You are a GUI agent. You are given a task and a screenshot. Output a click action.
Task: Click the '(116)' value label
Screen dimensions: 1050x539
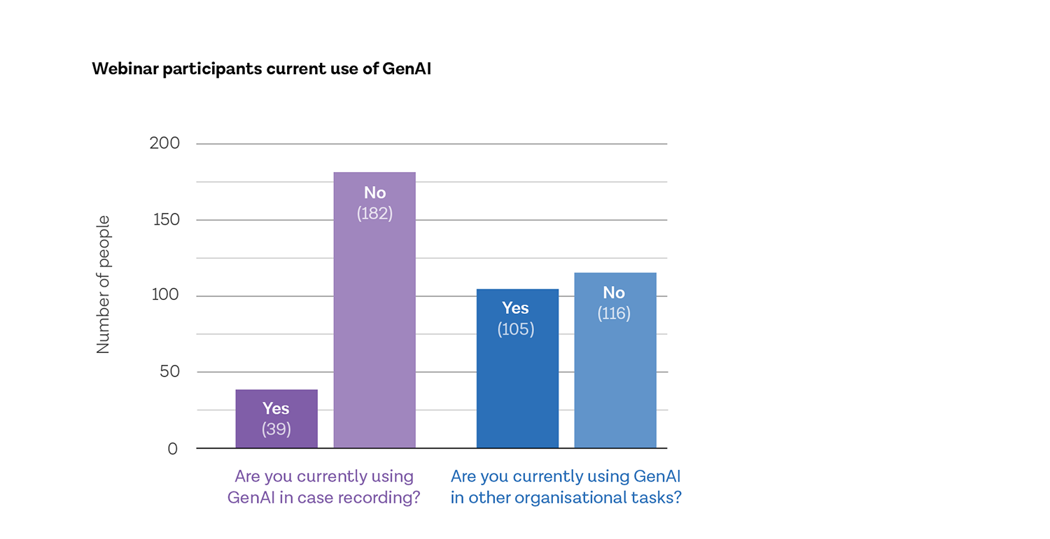pos(614,313)
